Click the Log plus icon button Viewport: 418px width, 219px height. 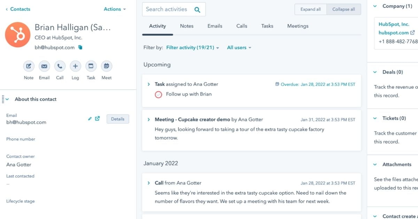(75, 66)
